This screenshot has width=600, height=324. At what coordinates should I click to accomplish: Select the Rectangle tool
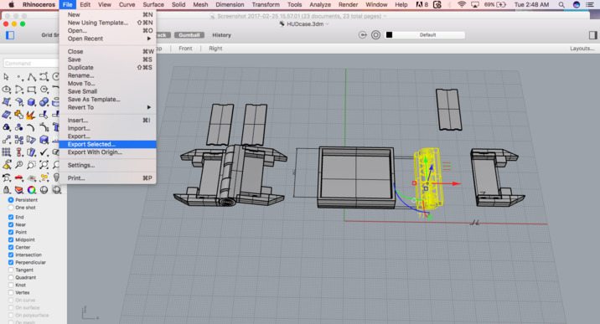[32, 90]
